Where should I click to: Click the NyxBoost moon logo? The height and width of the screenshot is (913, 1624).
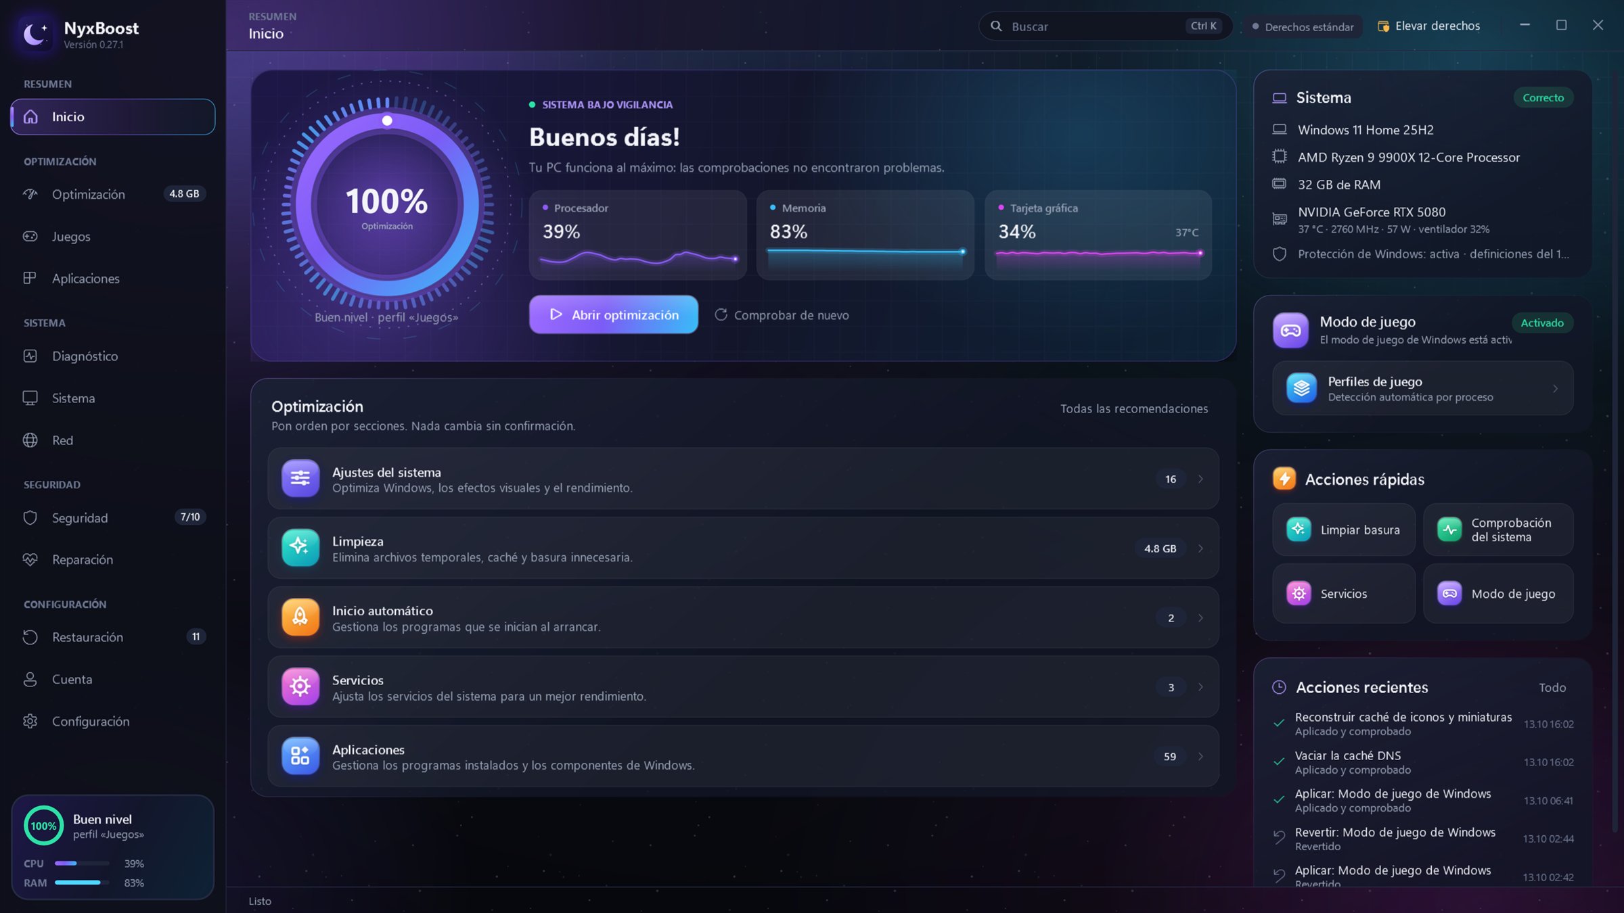(35, 33)
